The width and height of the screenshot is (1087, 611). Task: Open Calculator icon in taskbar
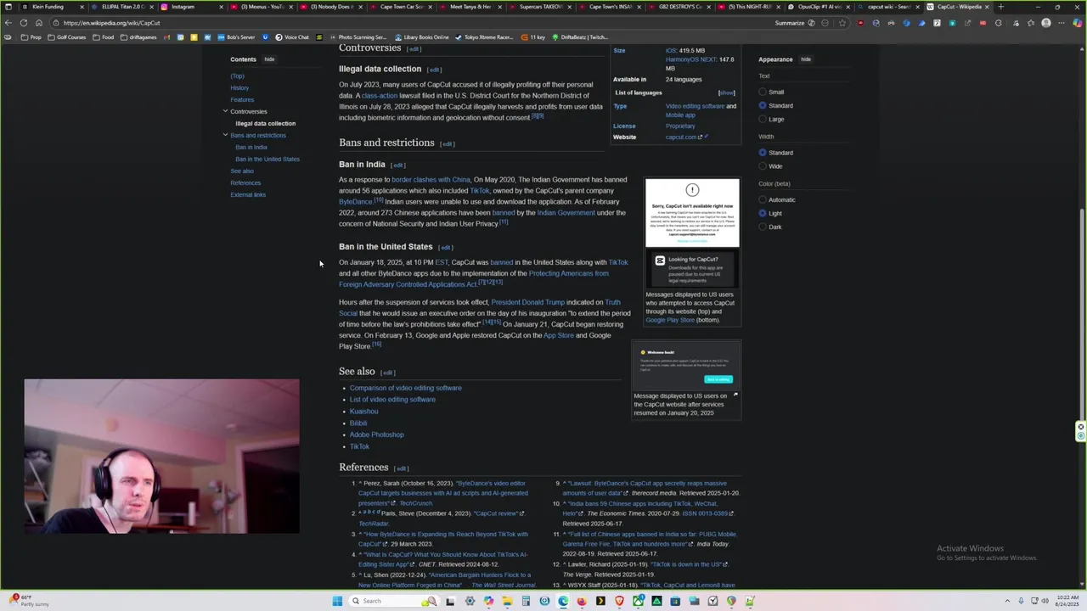coord(526,601)
